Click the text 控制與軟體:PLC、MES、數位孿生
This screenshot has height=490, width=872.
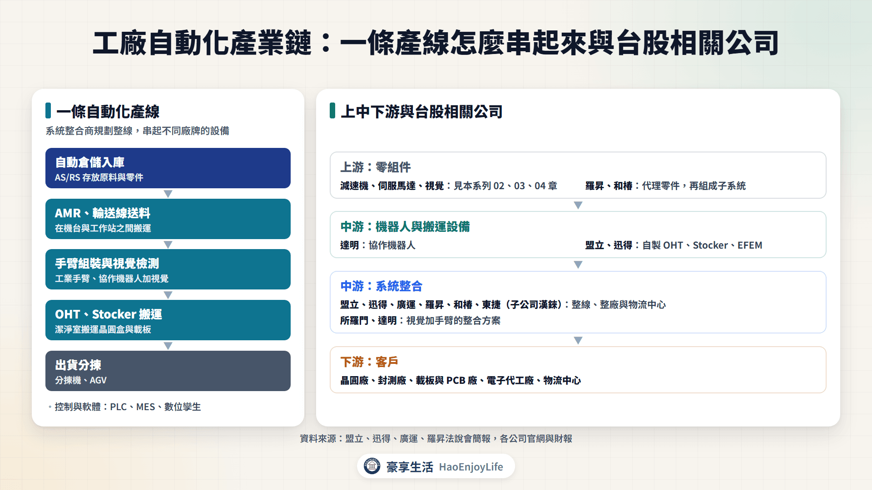pyautogui.click(x=128, y=407)
